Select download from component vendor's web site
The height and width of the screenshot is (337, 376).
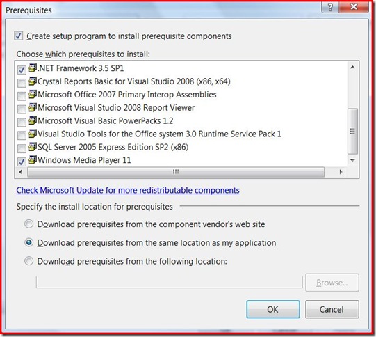pos(28,224)
